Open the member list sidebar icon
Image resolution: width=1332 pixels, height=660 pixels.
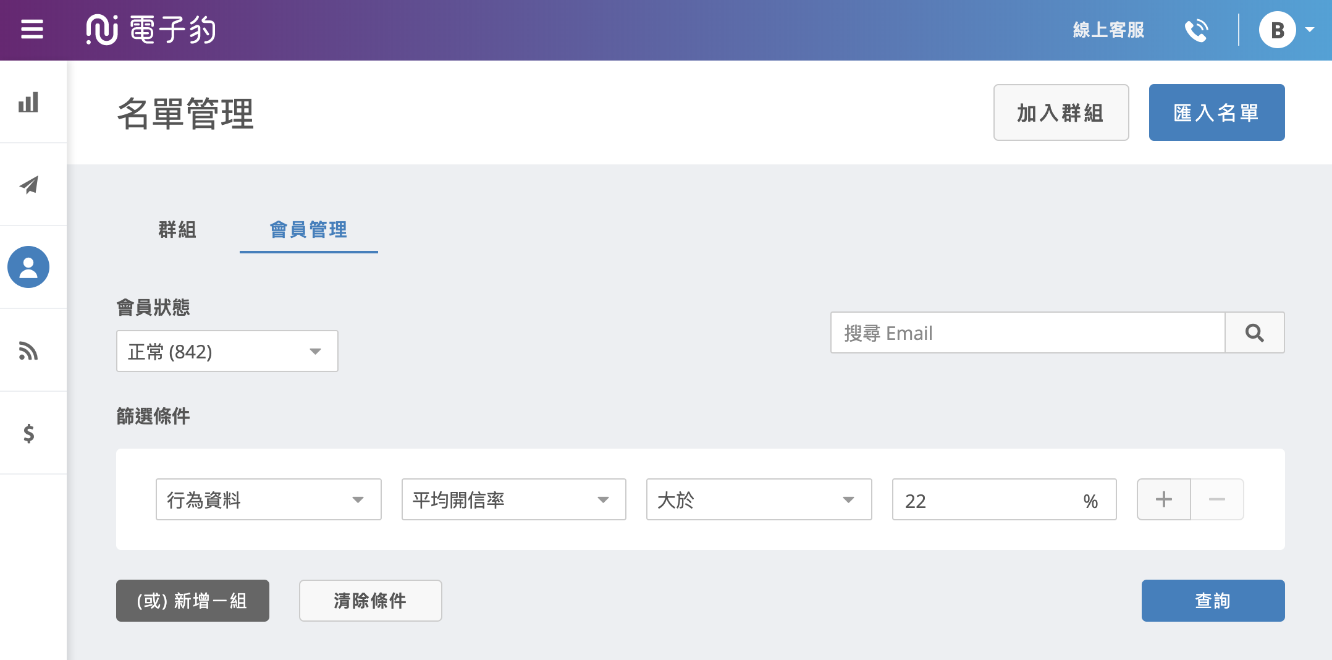(x=28, y=267)
